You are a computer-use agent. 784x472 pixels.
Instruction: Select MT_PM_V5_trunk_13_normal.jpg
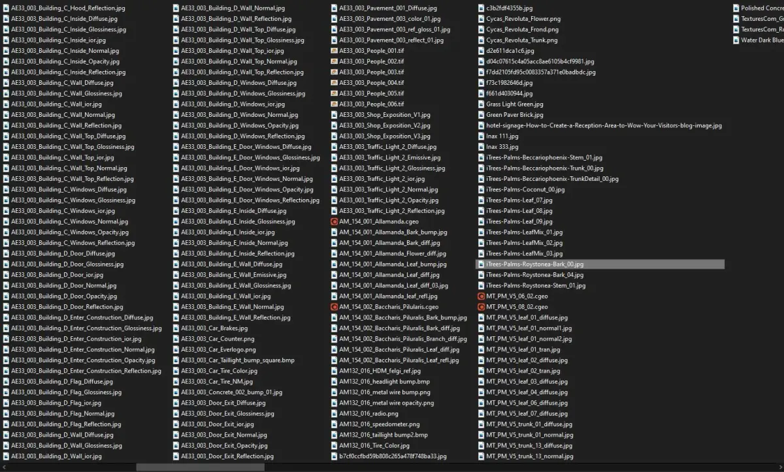tap(530, 456)
